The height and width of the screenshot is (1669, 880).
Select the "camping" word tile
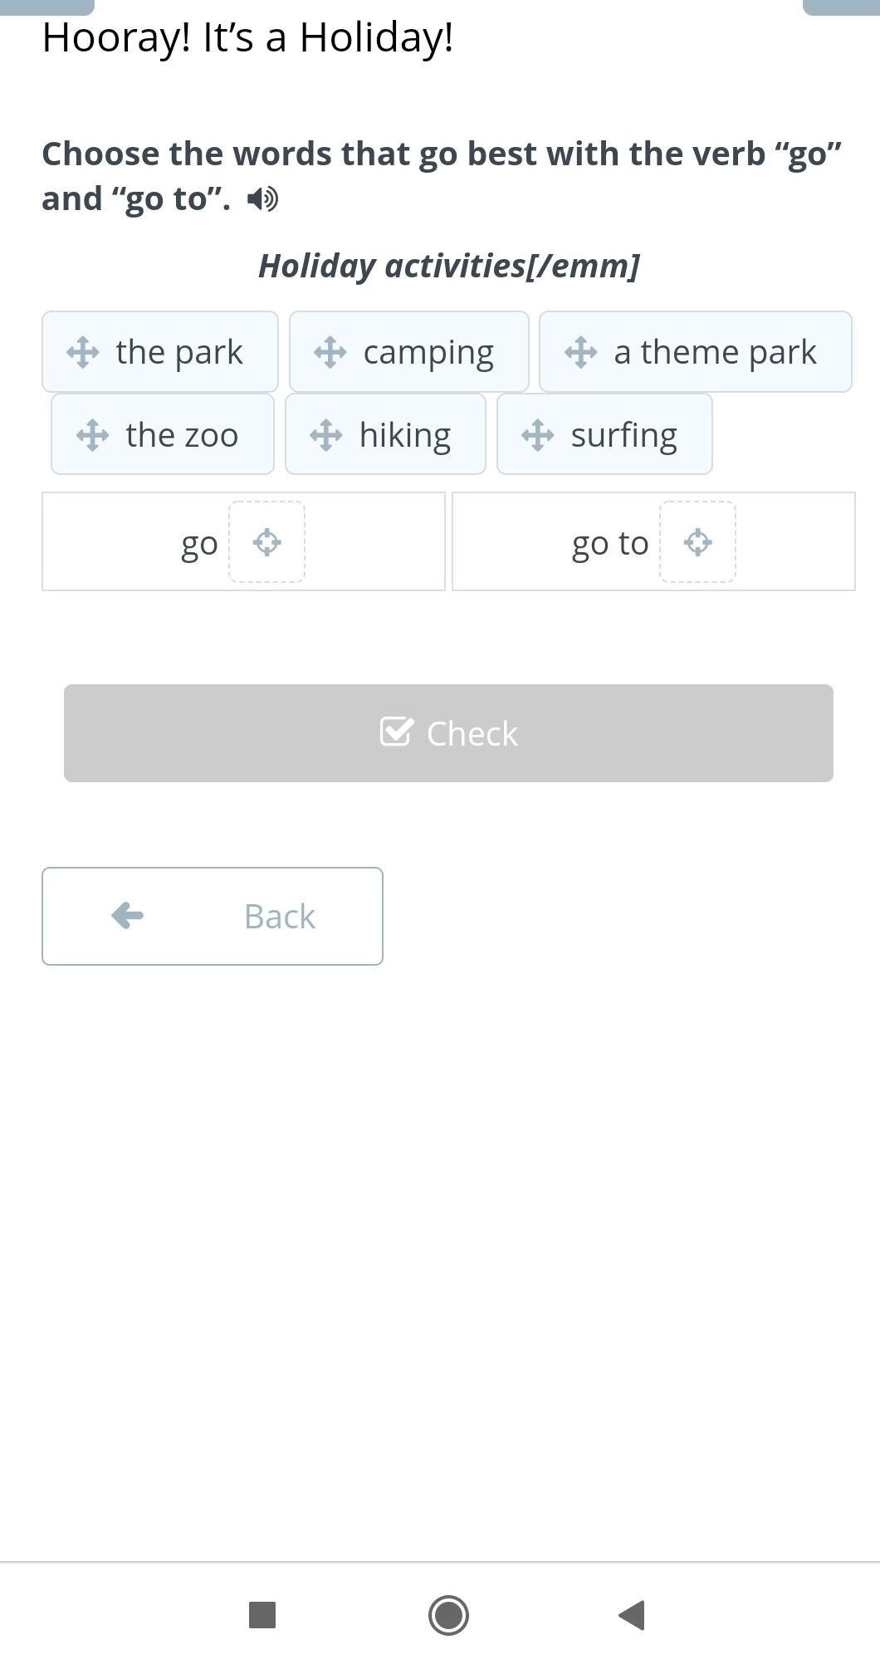(x=428, y=352)
